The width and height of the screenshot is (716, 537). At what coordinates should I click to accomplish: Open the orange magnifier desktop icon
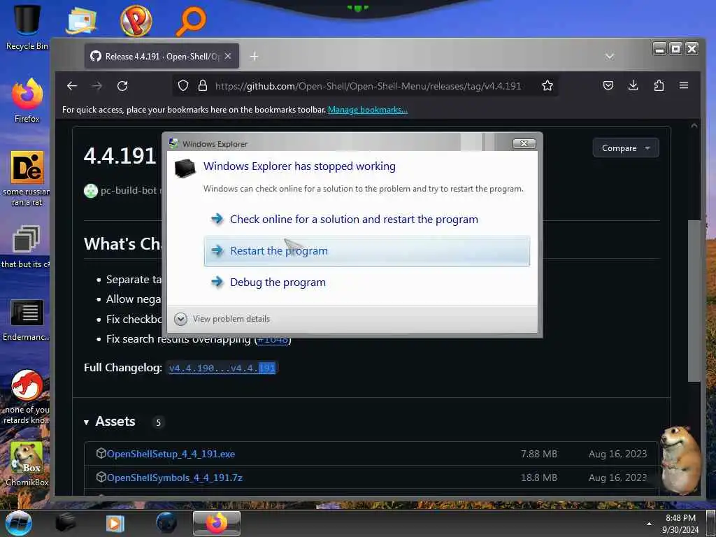pos(191,21)
